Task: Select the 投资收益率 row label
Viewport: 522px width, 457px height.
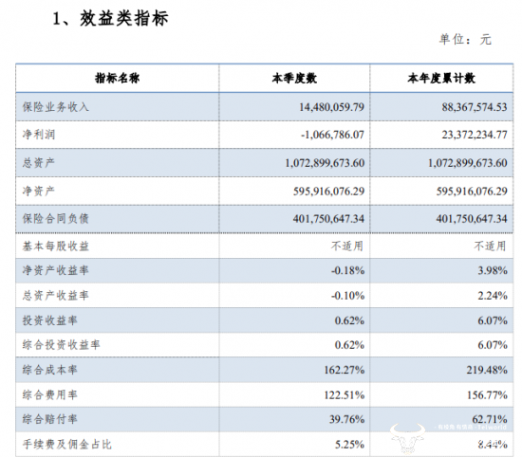Action: (x=50, y=320)
